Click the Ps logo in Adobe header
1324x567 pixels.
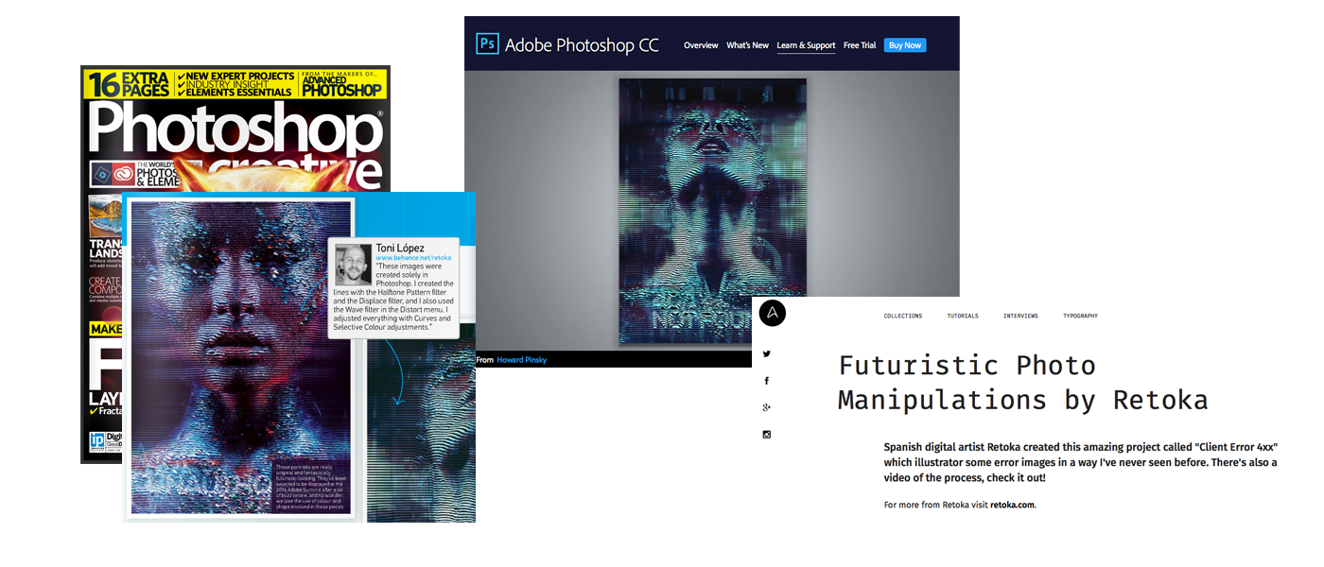point(487,44)
